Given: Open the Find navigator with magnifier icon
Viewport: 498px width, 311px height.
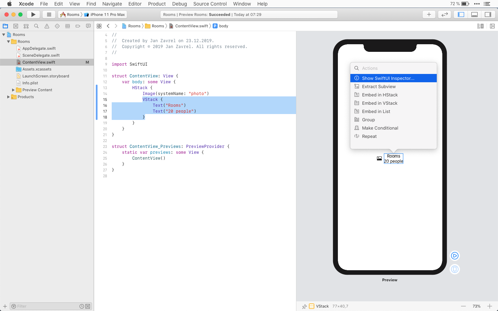Looking at the screenshot, I should point(36,26).
